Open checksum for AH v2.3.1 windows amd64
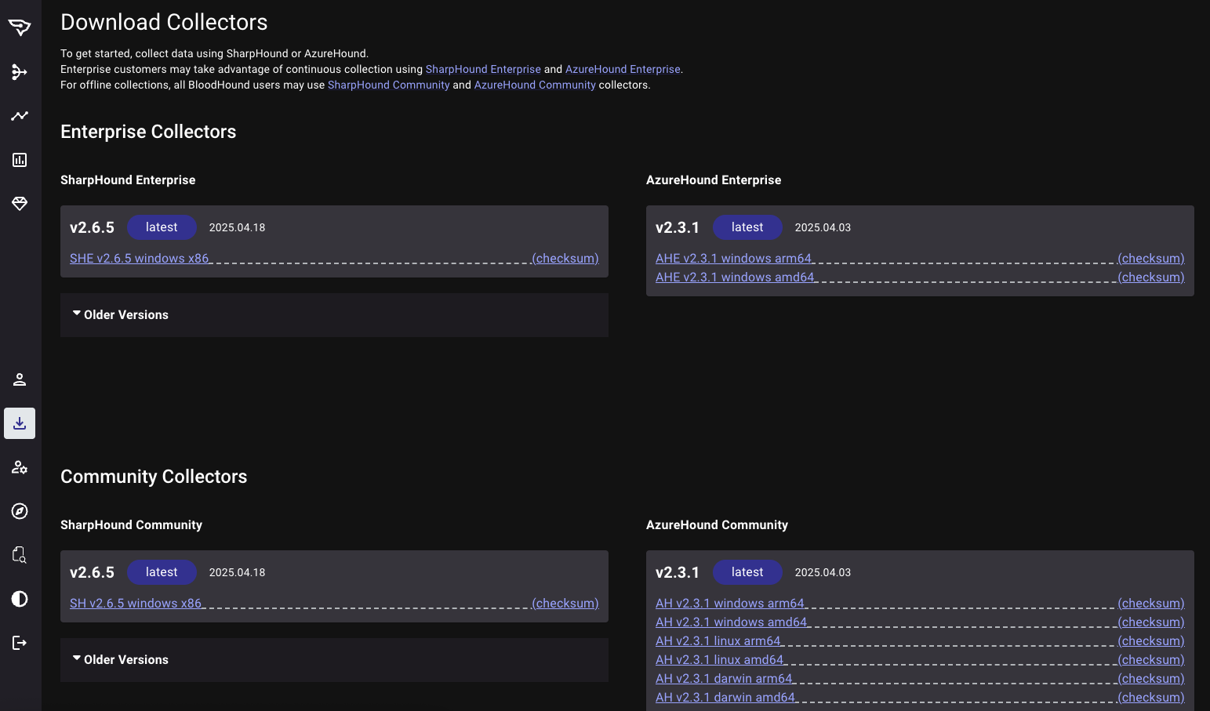 pyautogui.click(x=1150, y=622)
